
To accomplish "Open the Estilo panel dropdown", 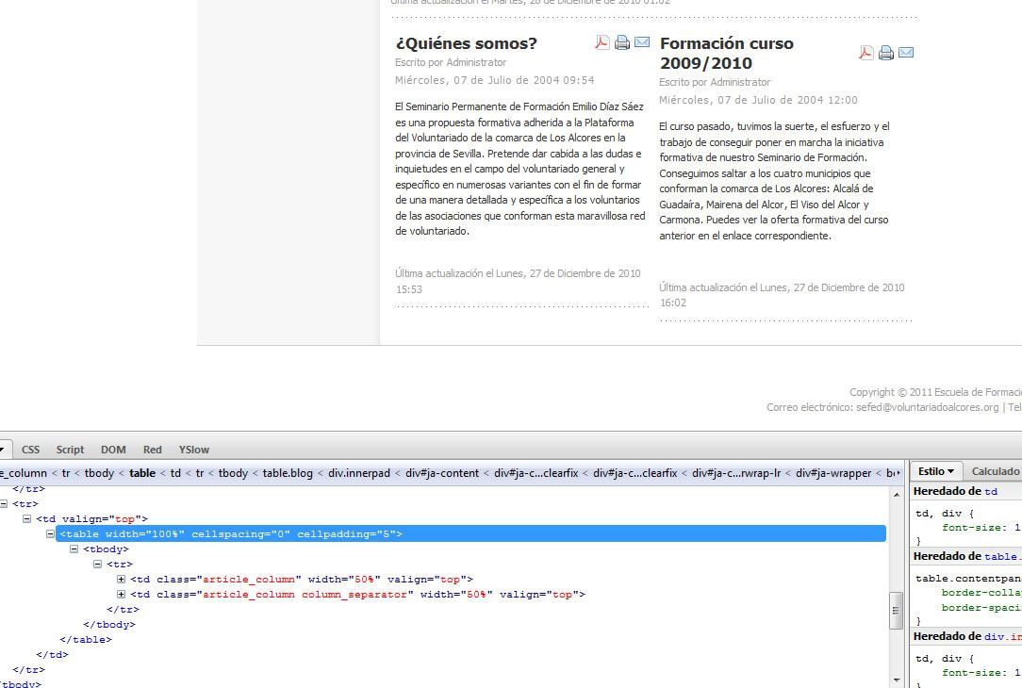I will pyautogui.click(x=936, y=471).
